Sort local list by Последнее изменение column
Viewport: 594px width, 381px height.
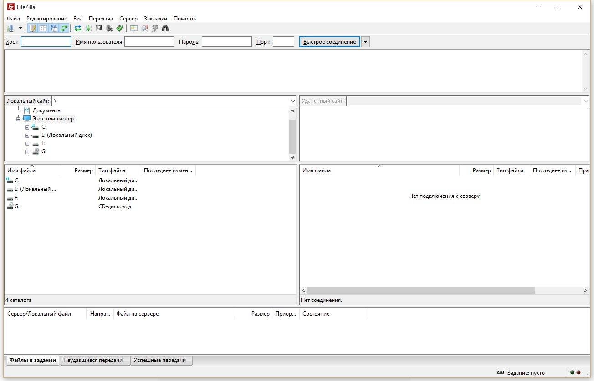click(168, 170)
